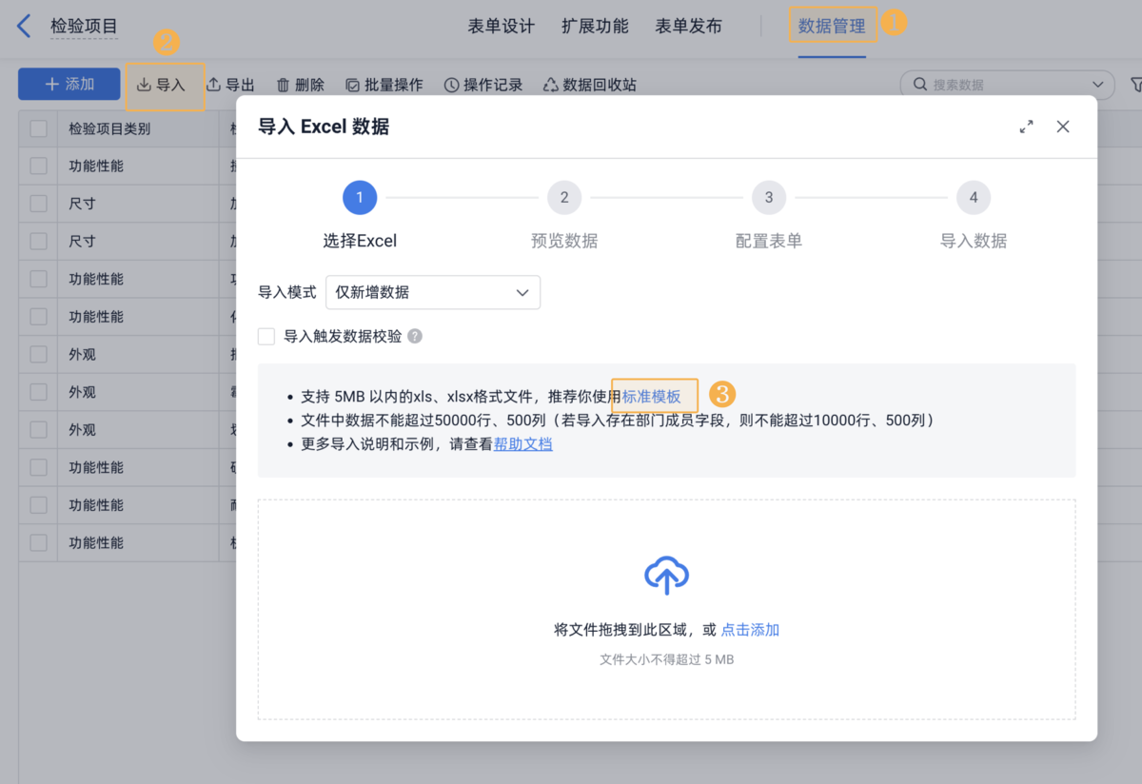Click the 检验项目类别 column header
The image size is (1142, 784).
coord(109,128)
